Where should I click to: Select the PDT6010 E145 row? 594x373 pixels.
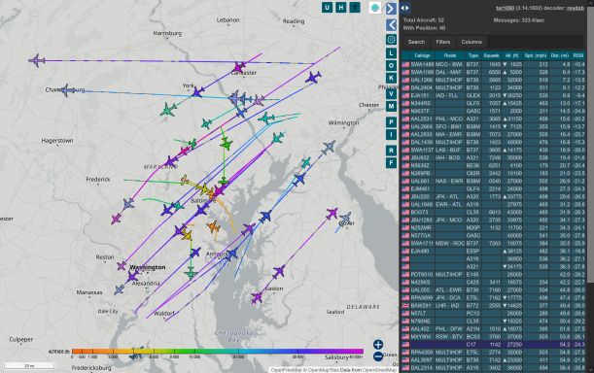pos(493,274)
